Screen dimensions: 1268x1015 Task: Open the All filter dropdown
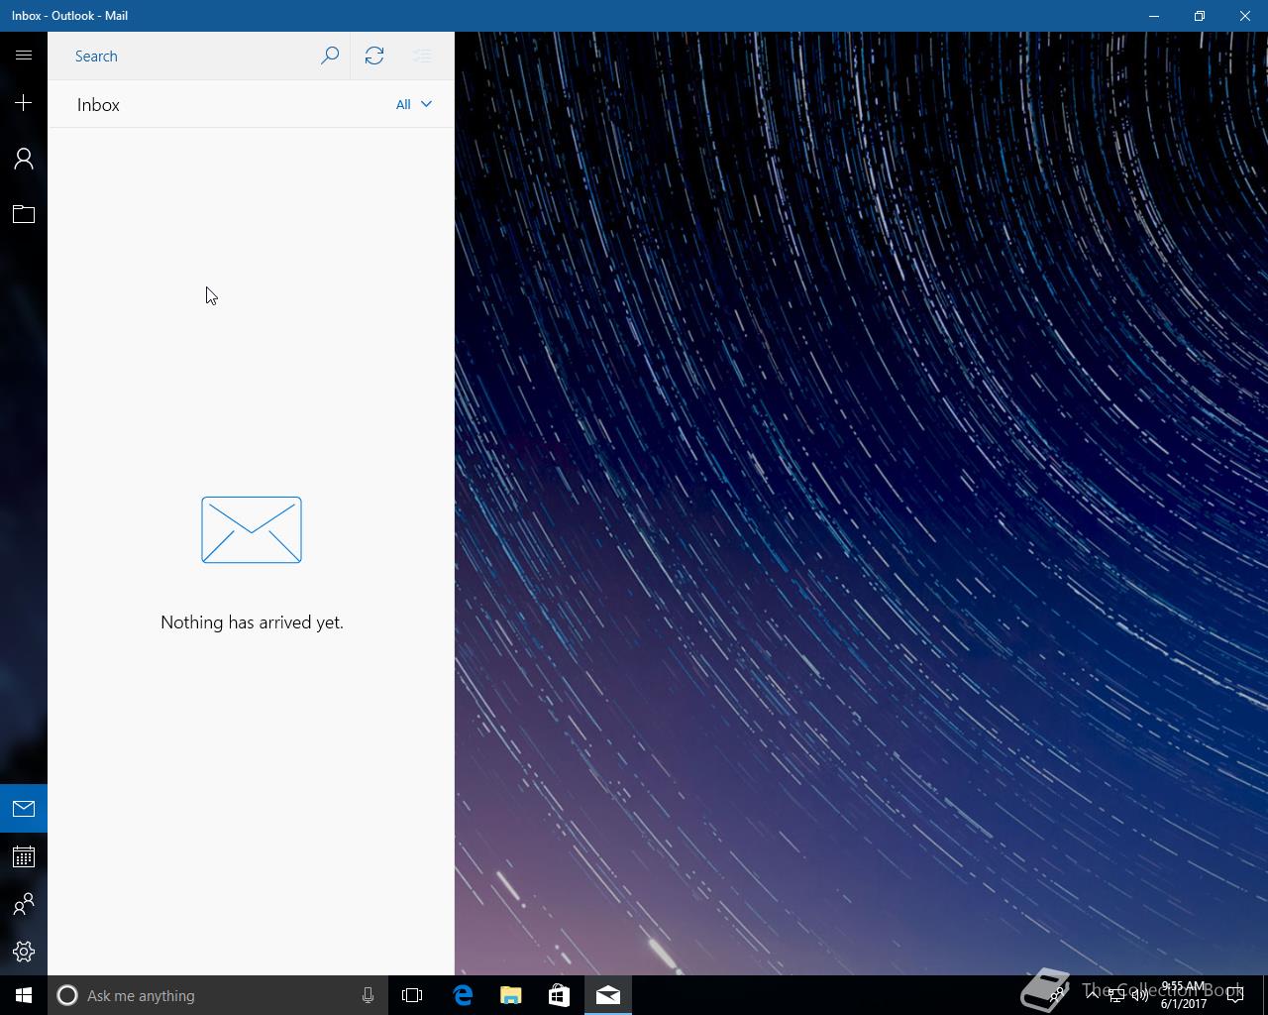click(414, 104)
